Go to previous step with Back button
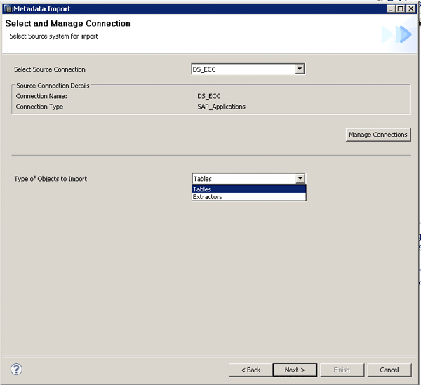This screenshot has height=385, width=421. [x=250, y=370]
